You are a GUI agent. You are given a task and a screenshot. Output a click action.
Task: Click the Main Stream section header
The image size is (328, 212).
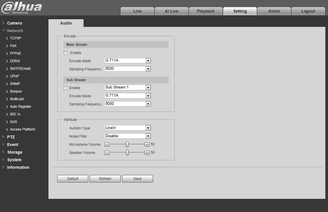(x=116, y=45)
